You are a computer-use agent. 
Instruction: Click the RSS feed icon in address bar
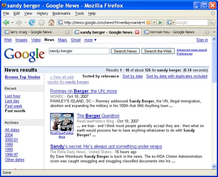click(149, 23)
